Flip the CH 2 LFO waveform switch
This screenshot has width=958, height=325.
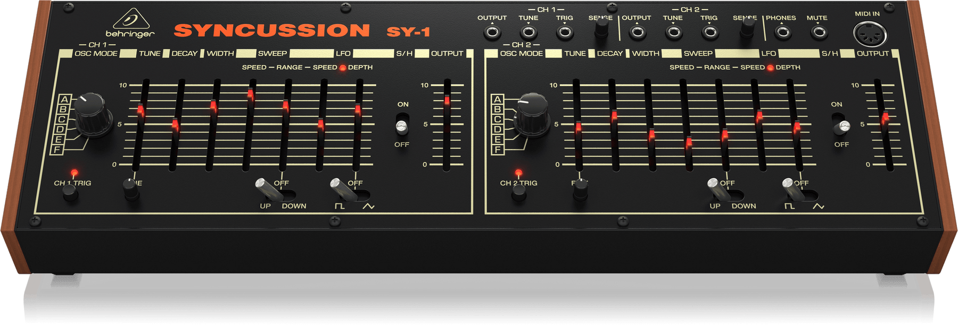(794, 189)
